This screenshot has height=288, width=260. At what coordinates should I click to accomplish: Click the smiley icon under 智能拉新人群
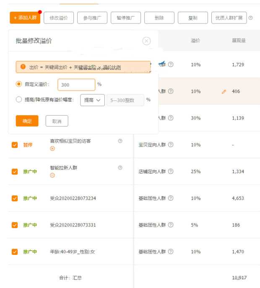[52, 175]
